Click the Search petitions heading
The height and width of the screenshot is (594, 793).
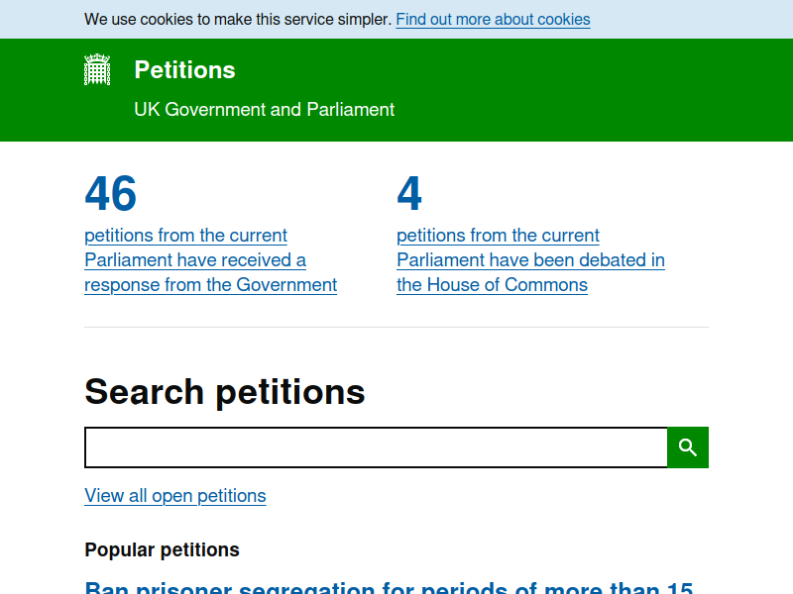[x=225, y=392]
